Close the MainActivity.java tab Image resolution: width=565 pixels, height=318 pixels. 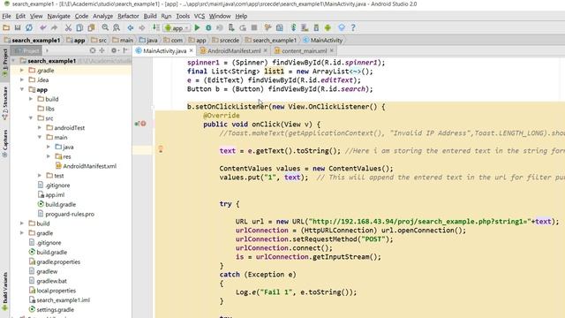[192, 50]
